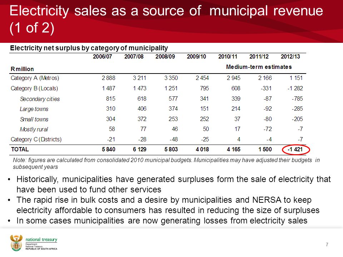
Task: Click the 'TOTAL' row label
Action: [x=20, y=149]
